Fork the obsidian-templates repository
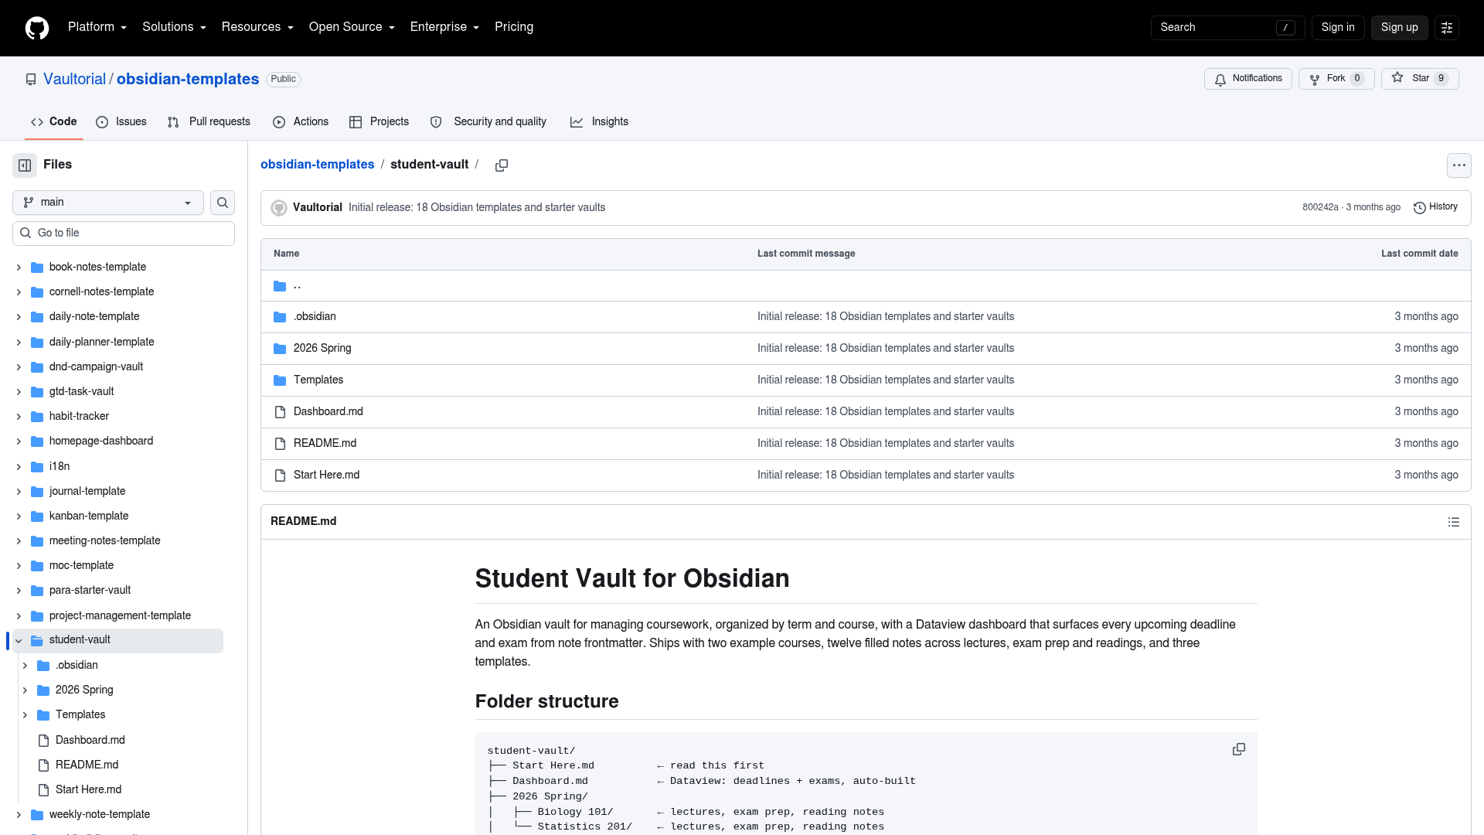 1336,79
